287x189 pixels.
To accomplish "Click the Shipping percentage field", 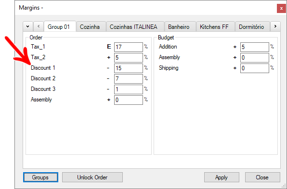I will (x=255, y=68).
